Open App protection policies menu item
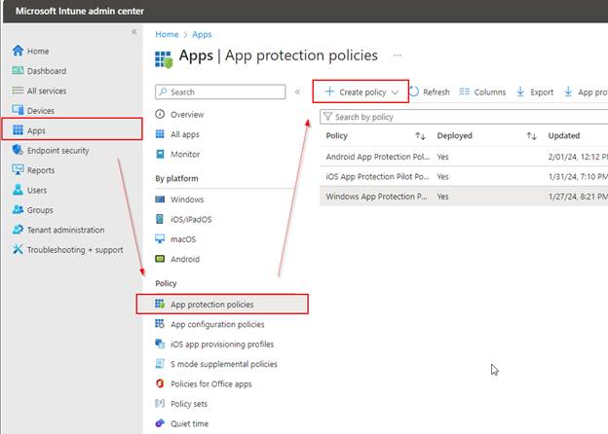Viewport: 608px width, 434px height. click(x=224, y=305)
